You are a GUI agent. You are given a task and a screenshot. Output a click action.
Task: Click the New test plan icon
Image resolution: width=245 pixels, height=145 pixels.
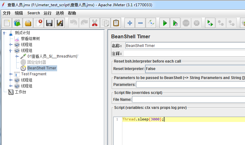point(7,23)
